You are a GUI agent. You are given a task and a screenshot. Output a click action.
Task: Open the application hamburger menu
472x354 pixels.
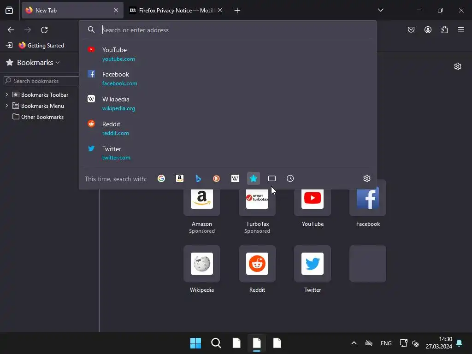pos(461,29)
